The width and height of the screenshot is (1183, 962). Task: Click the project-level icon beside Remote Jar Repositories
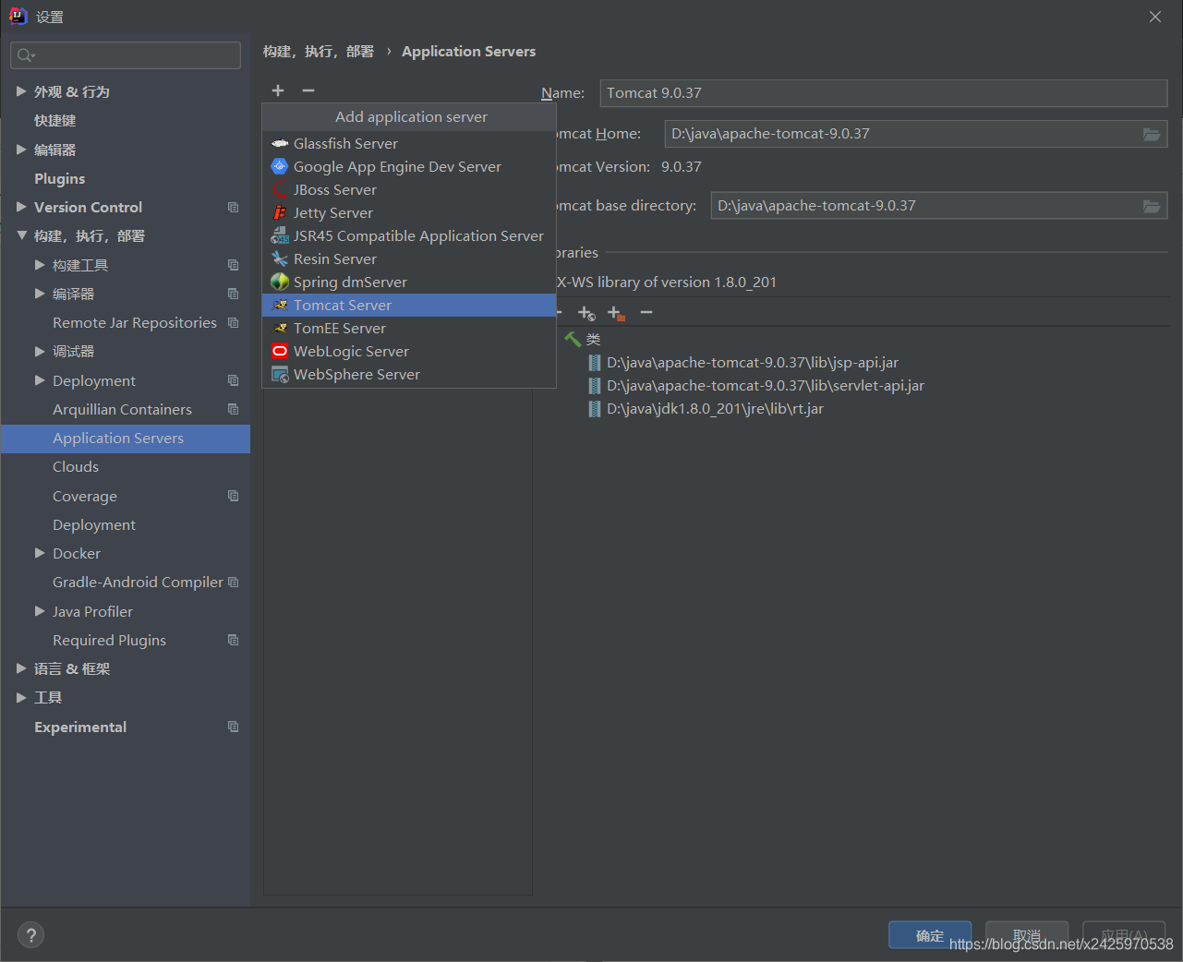[234, 322]
